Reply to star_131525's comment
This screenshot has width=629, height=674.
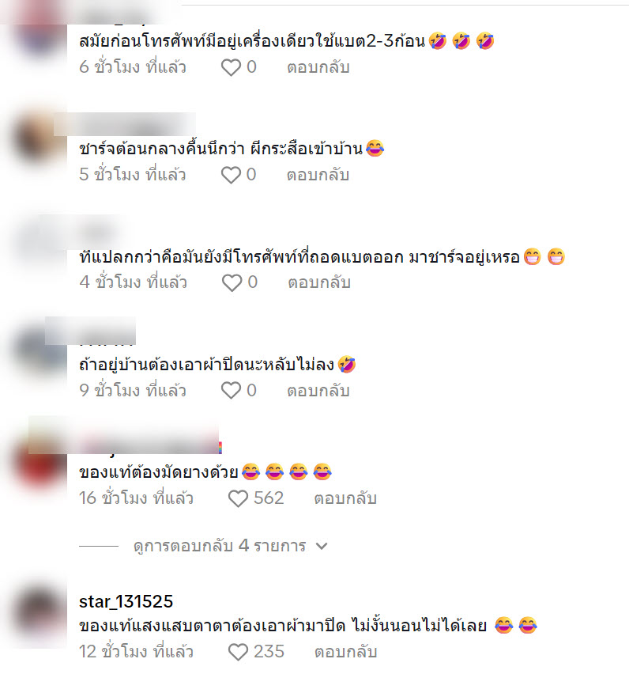(345, 652)
